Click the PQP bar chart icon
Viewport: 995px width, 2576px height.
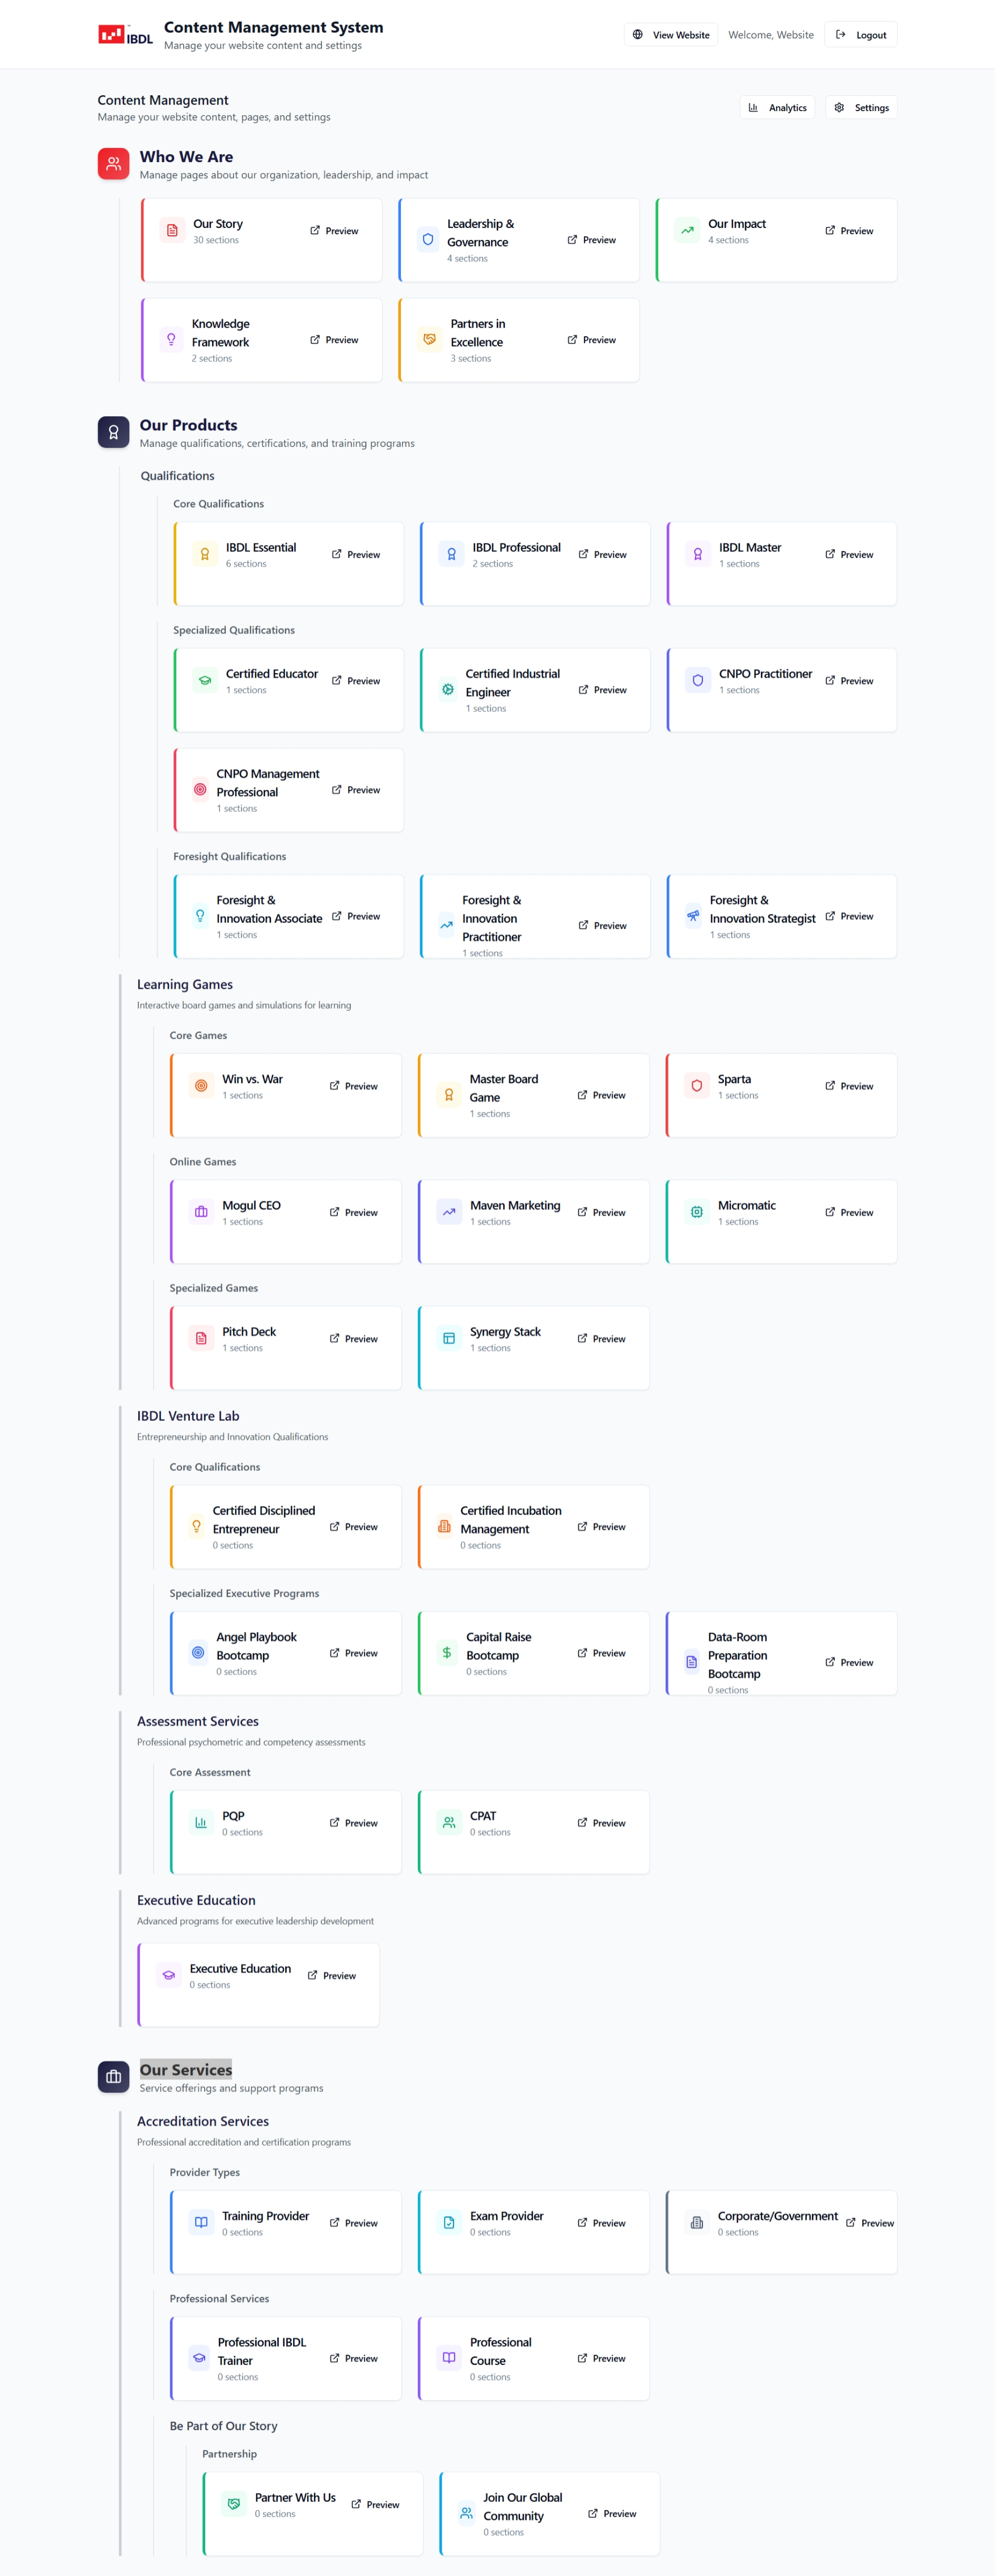(201, 1823)
